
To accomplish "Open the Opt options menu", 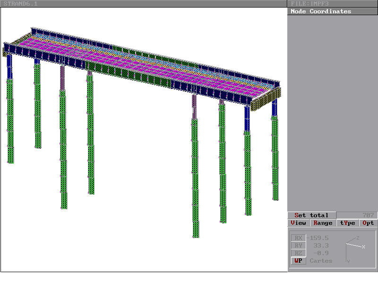I will pos(368,223).
